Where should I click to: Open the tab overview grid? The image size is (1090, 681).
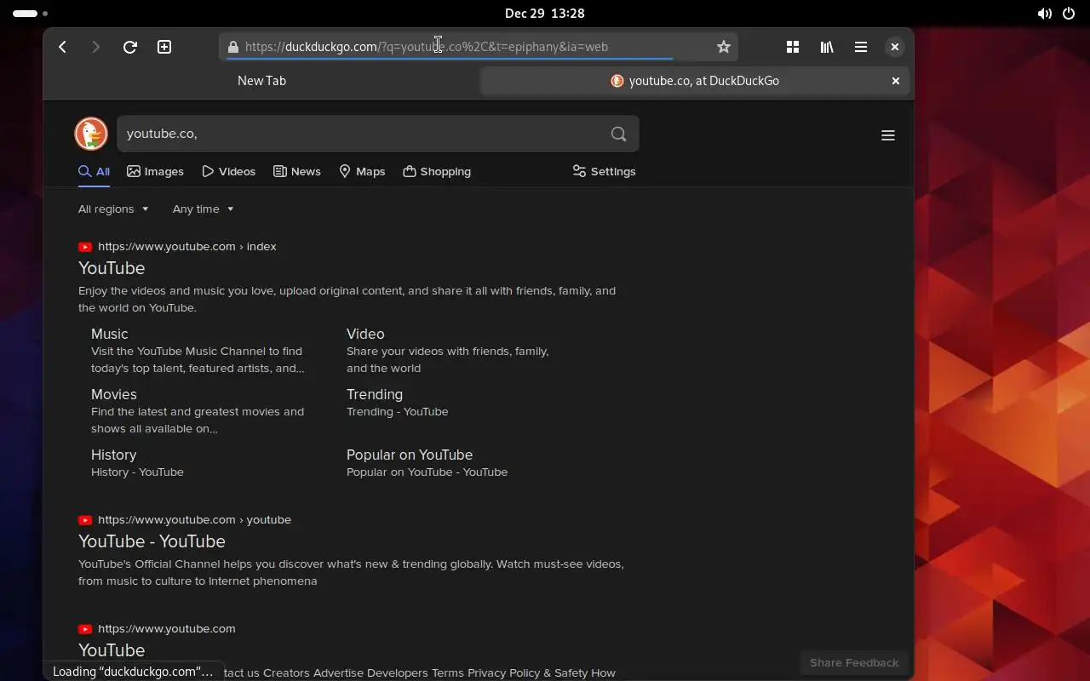(x=793, y=47)
